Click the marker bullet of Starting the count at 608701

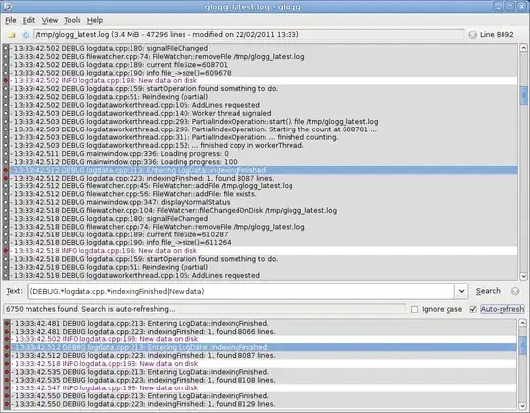click(x=6, y=129)
